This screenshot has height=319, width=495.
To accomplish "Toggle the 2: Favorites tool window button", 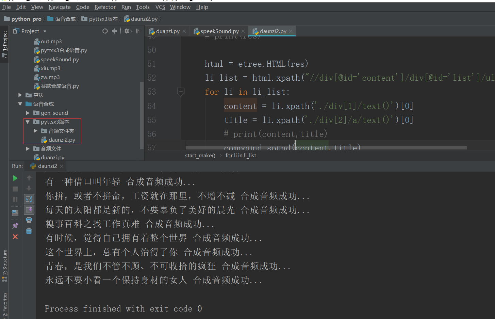I will 4,304.
